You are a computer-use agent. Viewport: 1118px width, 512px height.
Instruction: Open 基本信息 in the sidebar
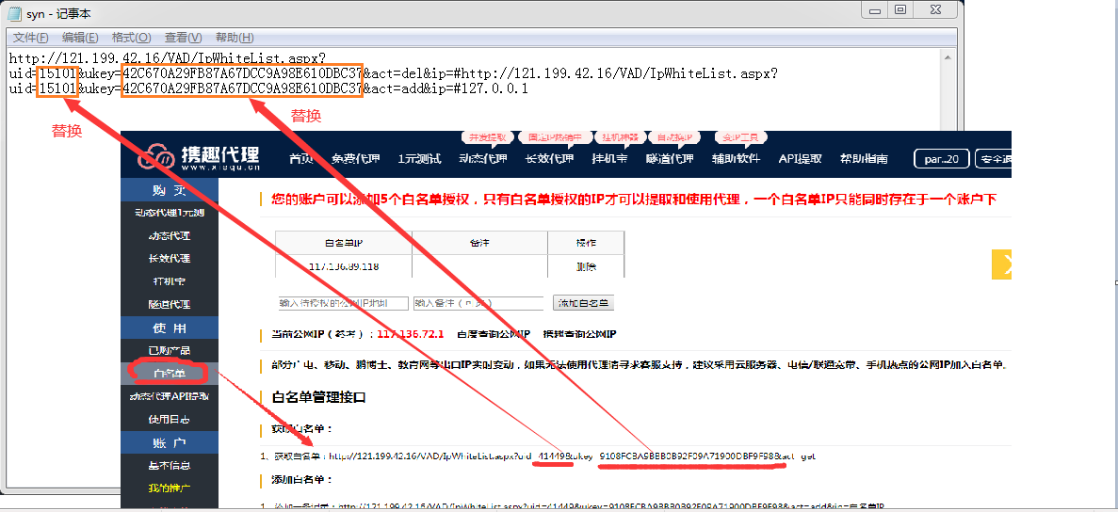(169, 465)
